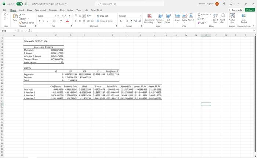Click the Search box in title bar
The width and height of the screenshot is (257, 158).
(130, 4)
